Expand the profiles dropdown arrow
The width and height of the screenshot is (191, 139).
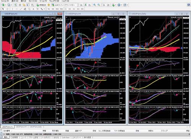pos(11,5)
